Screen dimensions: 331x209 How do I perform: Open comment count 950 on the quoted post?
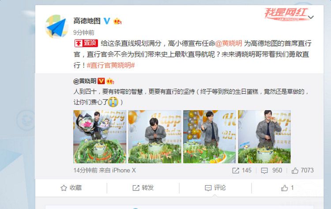coord(271,170)
